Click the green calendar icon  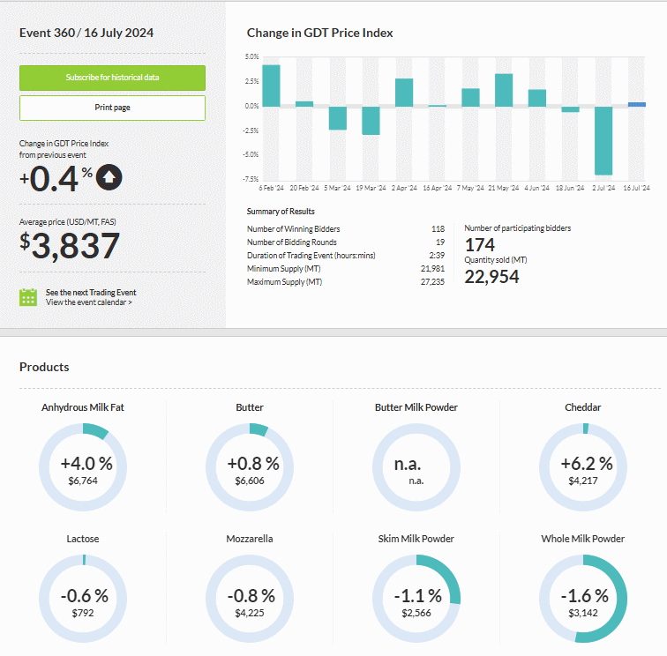28,297
